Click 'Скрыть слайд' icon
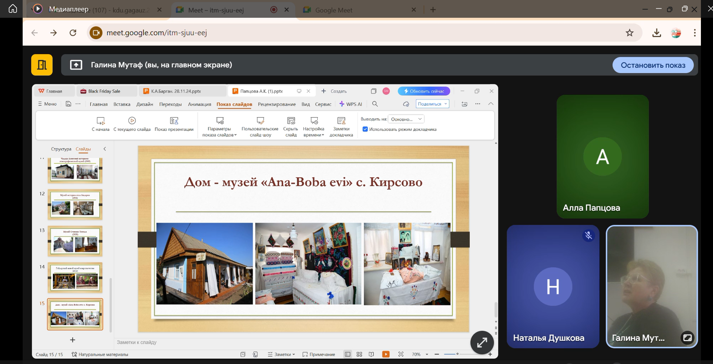The height and width of the screenshot is (364, 713). (291, 121)
